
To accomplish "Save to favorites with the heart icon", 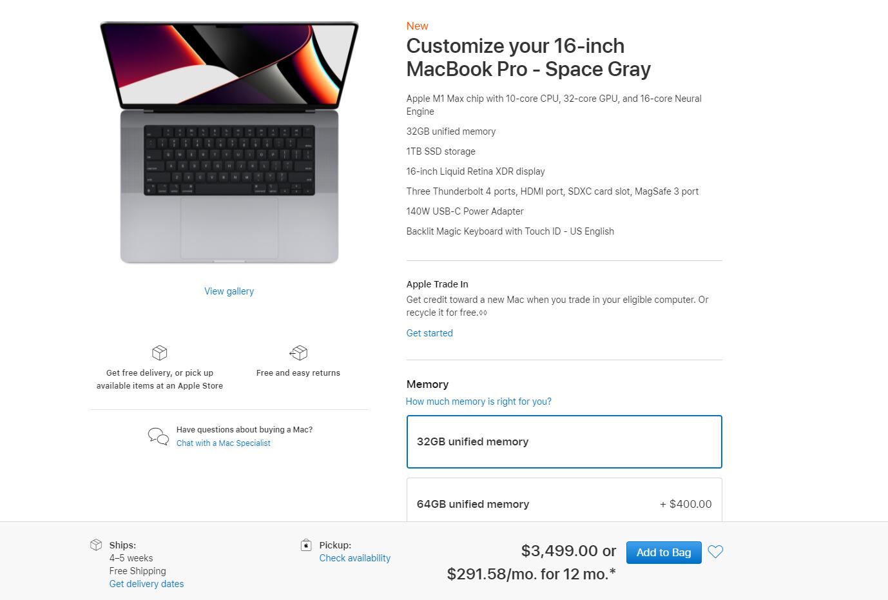I will (x=715, y=552).
